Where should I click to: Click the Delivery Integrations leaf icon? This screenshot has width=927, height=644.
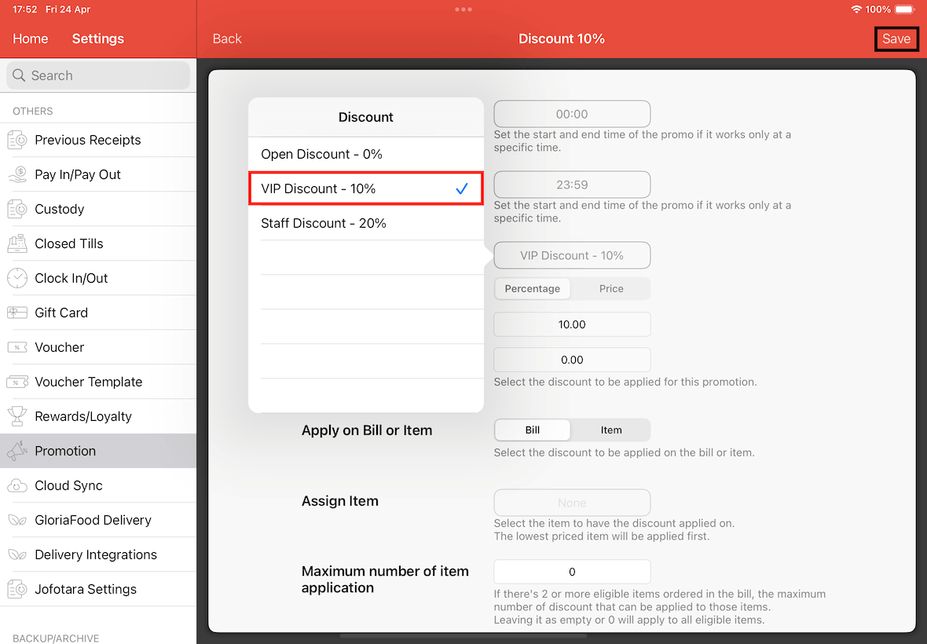[x=17, y=554]
